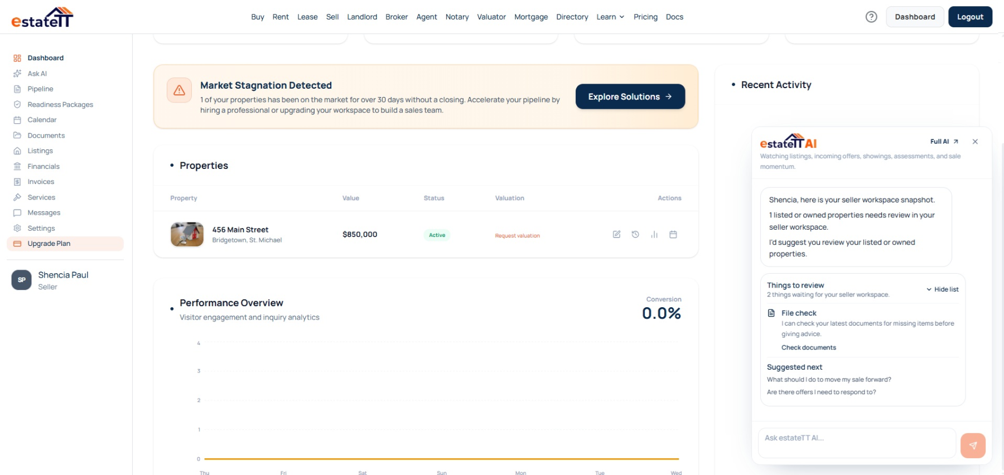Viewport: 1004px width, 475px height.
Task: Click the Explore Solutions button
Action: 630,96
